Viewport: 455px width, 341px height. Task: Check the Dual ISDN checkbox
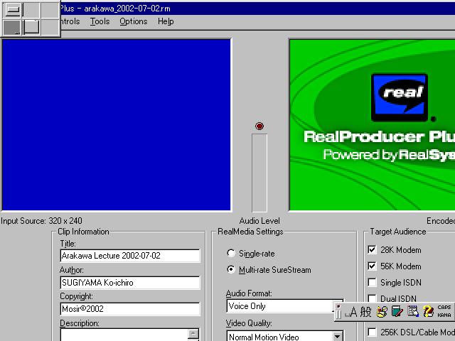coord(372,298)
